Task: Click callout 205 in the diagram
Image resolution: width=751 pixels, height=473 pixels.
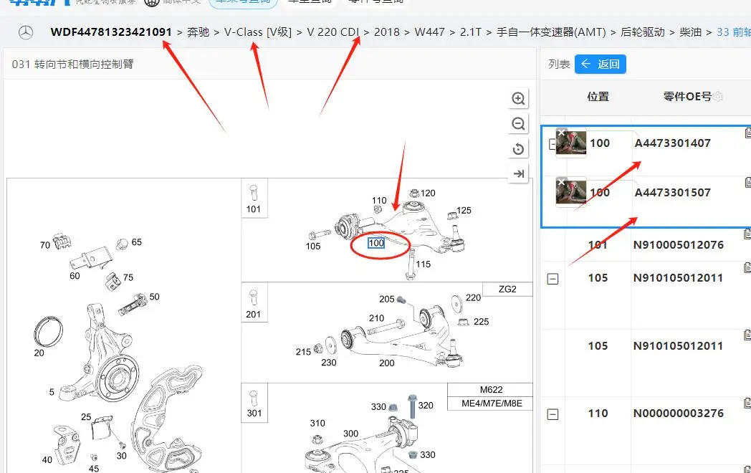Action: point(386,299)
